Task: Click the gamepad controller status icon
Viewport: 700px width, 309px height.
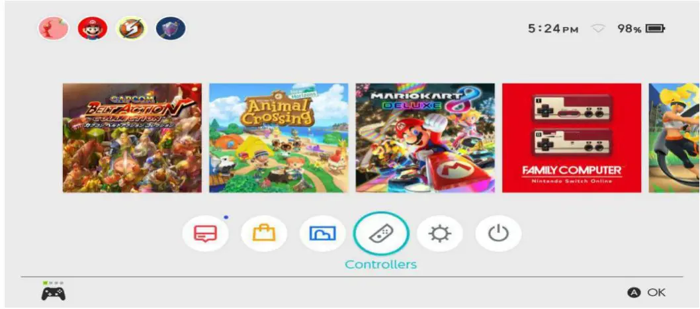Action: (54, 293)
